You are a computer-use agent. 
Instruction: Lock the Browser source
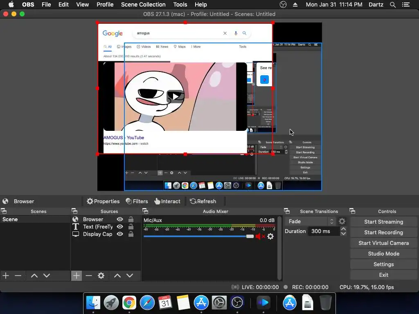tap(131, 219)
